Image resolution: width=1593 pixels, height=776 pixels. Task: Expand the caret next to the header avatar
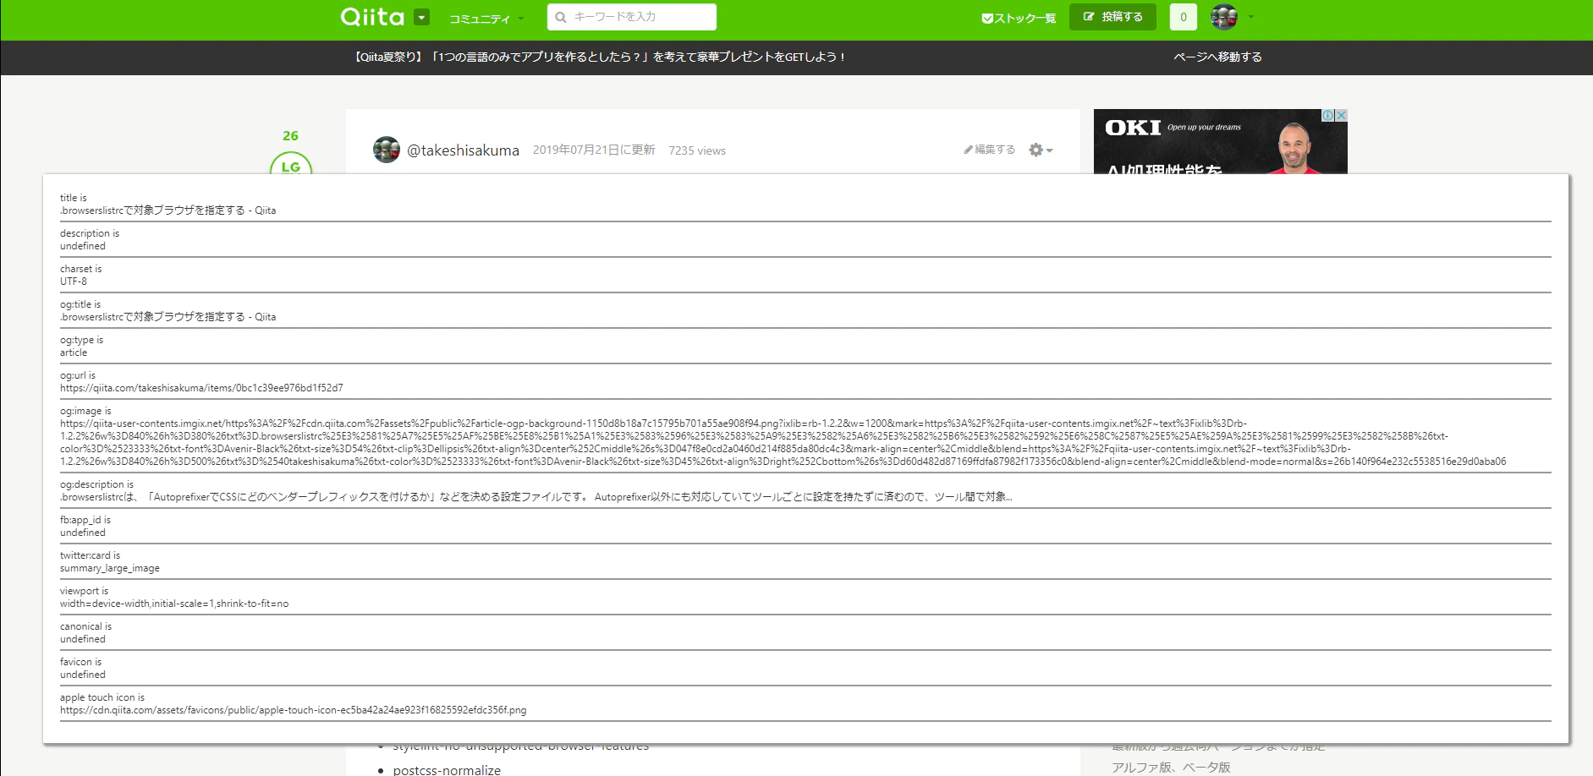click(1250, 17)
